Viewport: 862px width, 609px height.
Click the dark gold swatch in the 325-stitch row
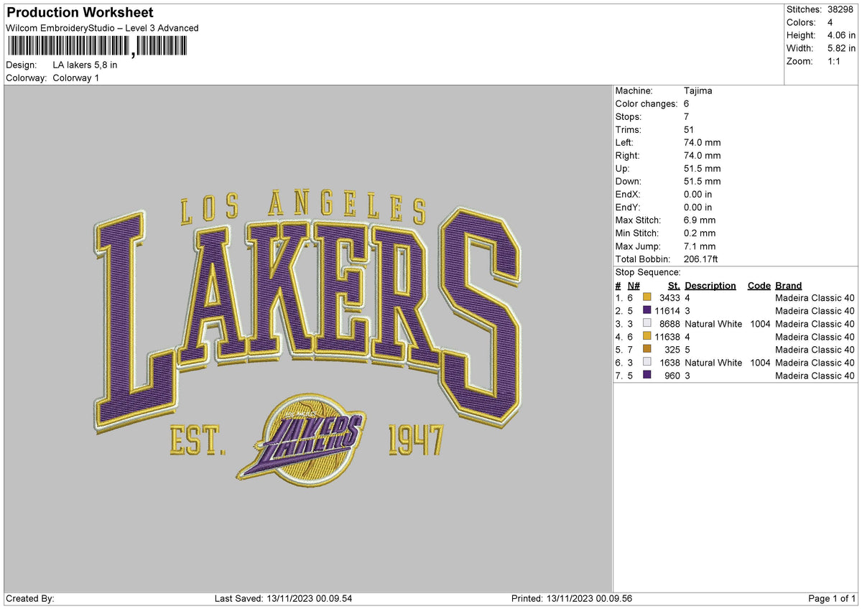coord(647,350)
